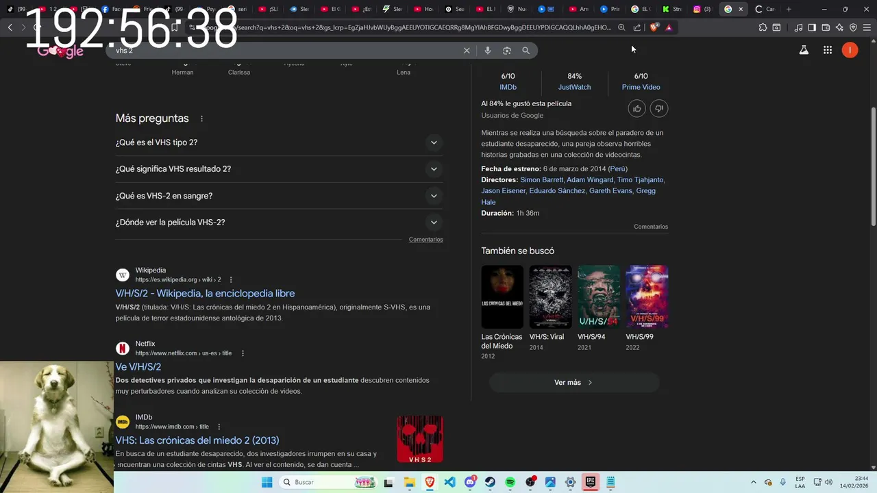
Task: Open Google Lens image search icon
Action: (x=507, y=51)
